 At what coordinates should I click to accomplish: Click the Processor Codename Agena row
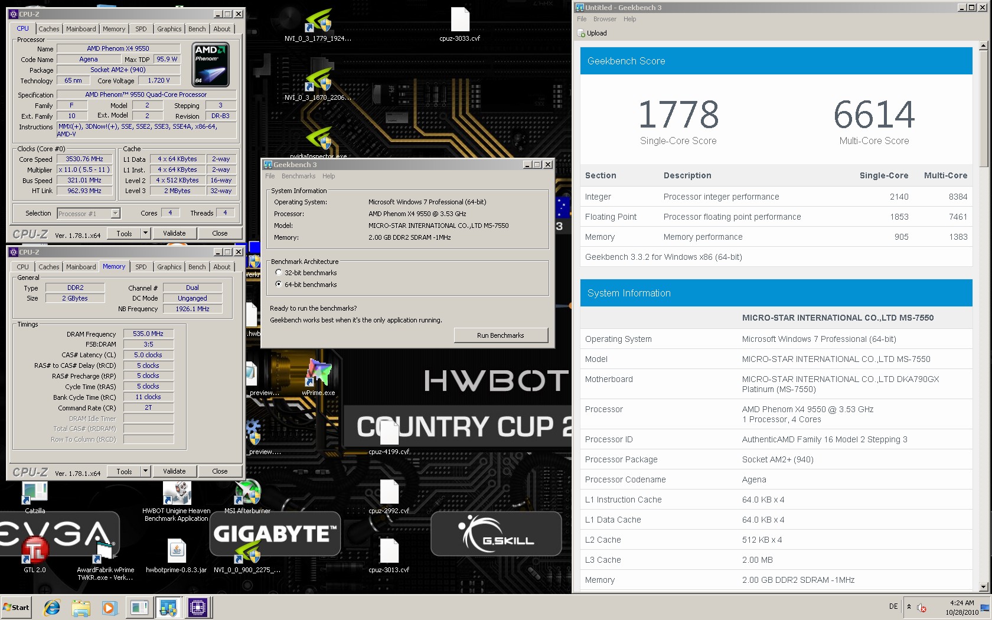tap(776, 479)
